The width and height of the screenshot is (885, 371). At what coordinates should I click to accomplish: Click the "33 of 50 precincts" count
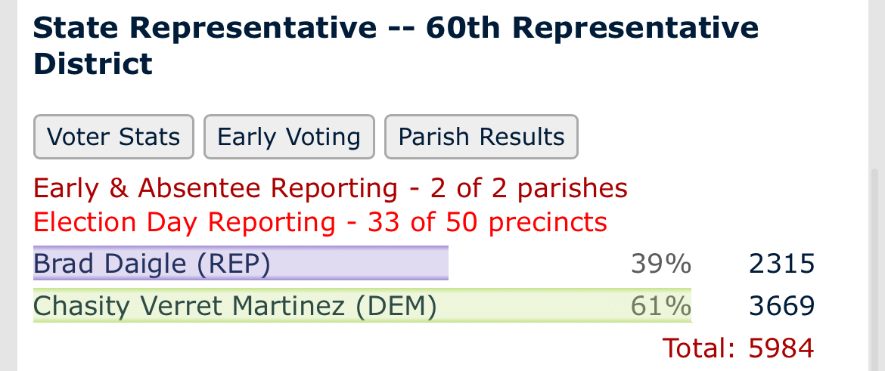coord(487,222)
